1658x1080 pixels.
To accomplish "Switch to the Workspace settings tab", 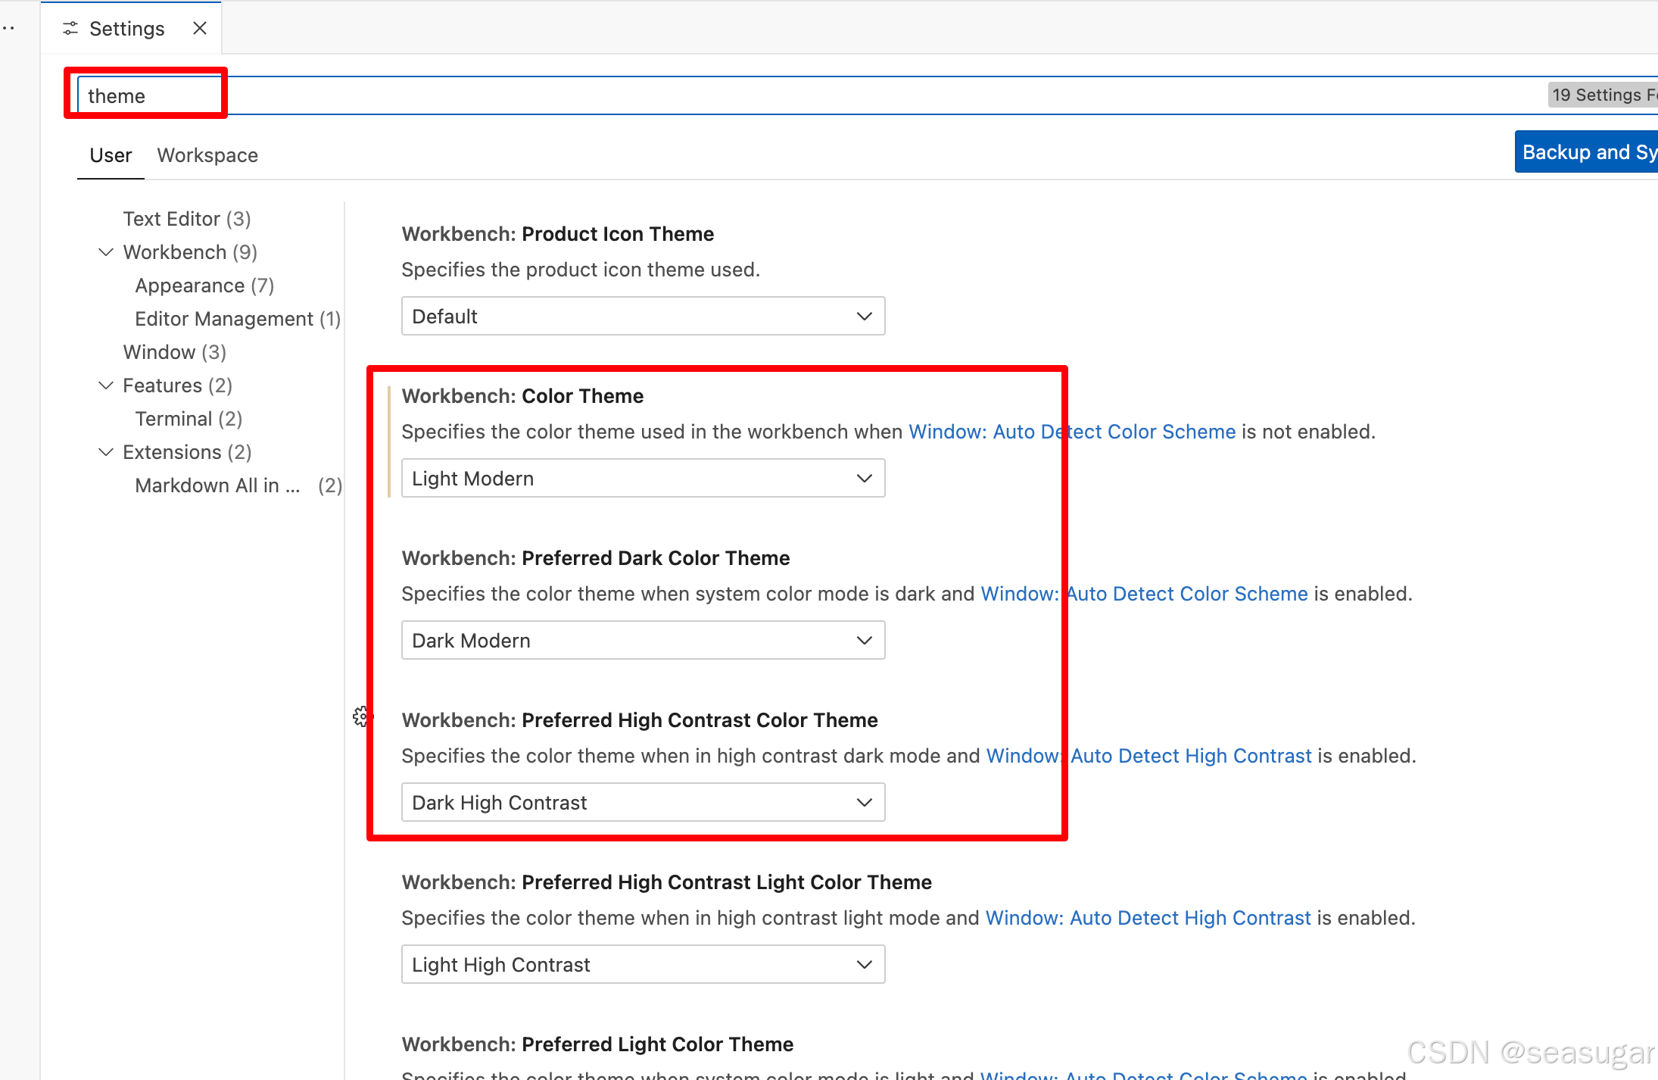I will point(207,155).
